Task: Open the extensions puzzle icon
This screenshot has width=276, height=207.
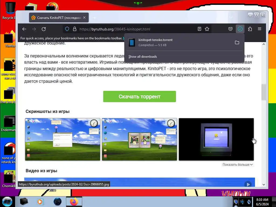Action: click(250, 29)
